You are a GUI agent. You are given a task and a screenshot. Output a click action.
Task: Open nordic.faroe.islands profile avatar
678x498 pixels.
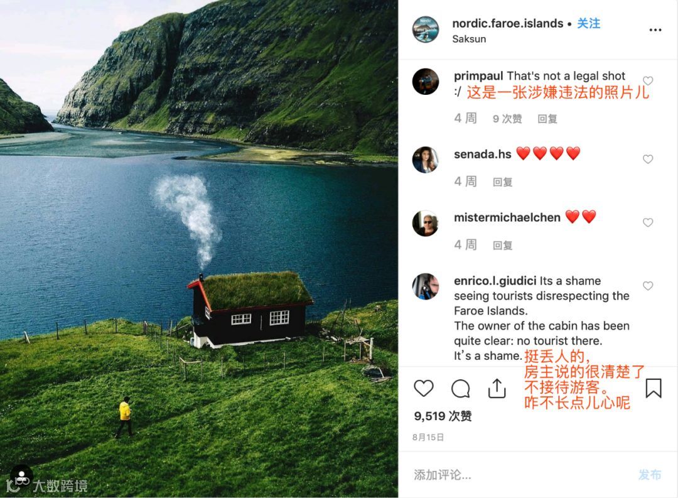coord(426,30)
